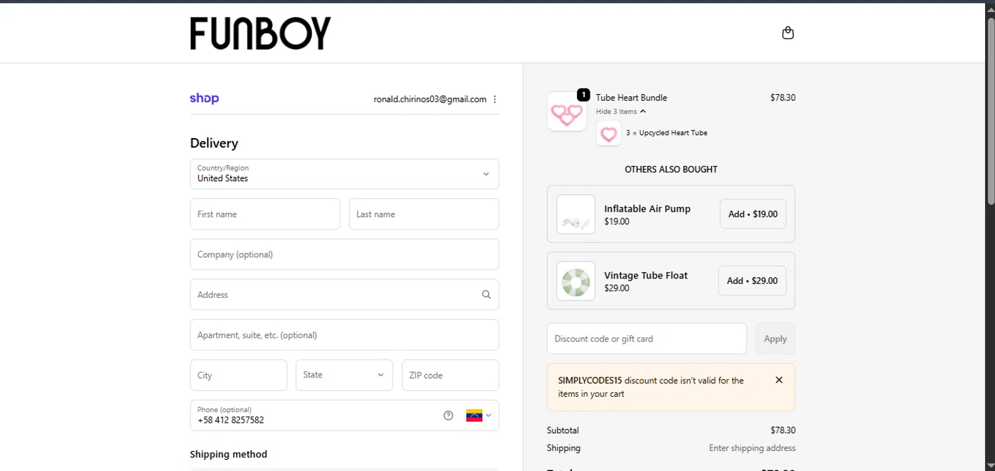Open the Venezuela flag country code selector
Screen dimensions: 995x471
click(x=478, y=415)
